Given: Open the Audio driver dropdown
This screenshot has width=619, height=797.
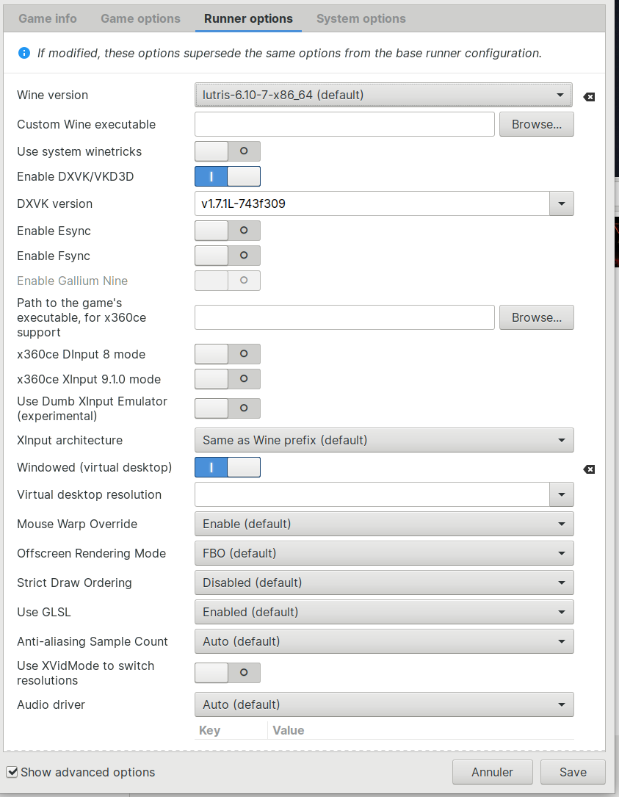Looking at the screenshot, I should pyautogui.click(x=383, y=704).
